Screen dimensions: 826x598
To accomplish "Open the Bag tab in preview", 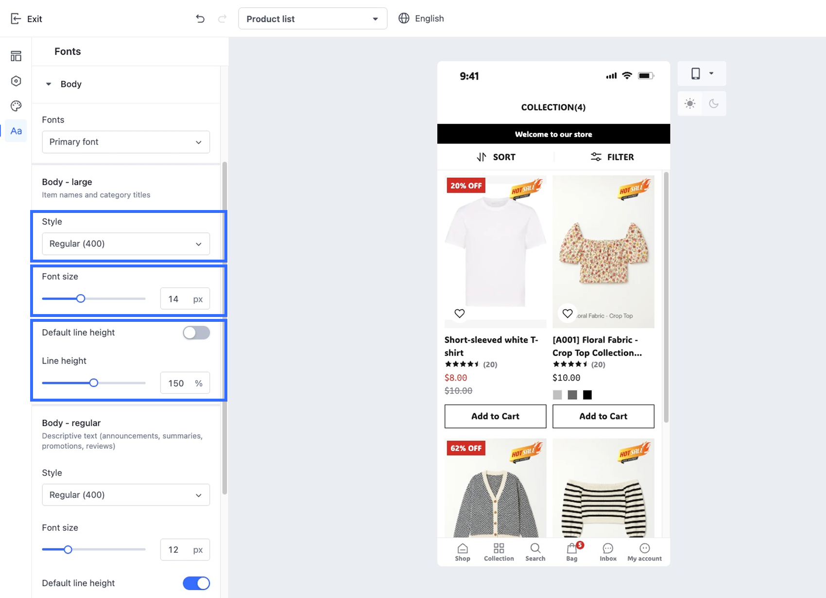I will pos(572,552).
